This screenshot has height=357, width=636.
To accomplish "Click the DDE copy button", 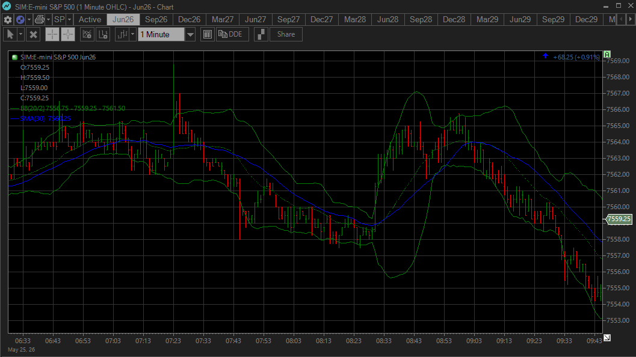I will pos(232,34).
